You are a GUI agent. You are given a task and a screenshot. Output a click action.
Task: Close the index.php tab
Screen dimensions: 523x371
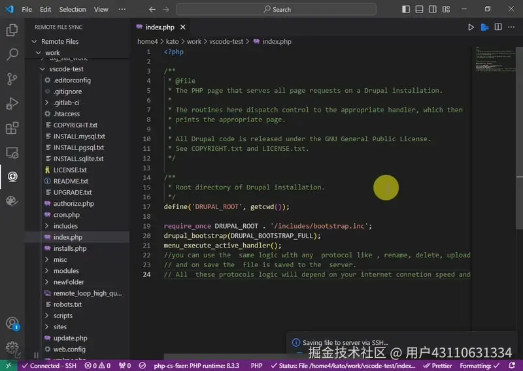pyautogui.click(x=183, y=27)
